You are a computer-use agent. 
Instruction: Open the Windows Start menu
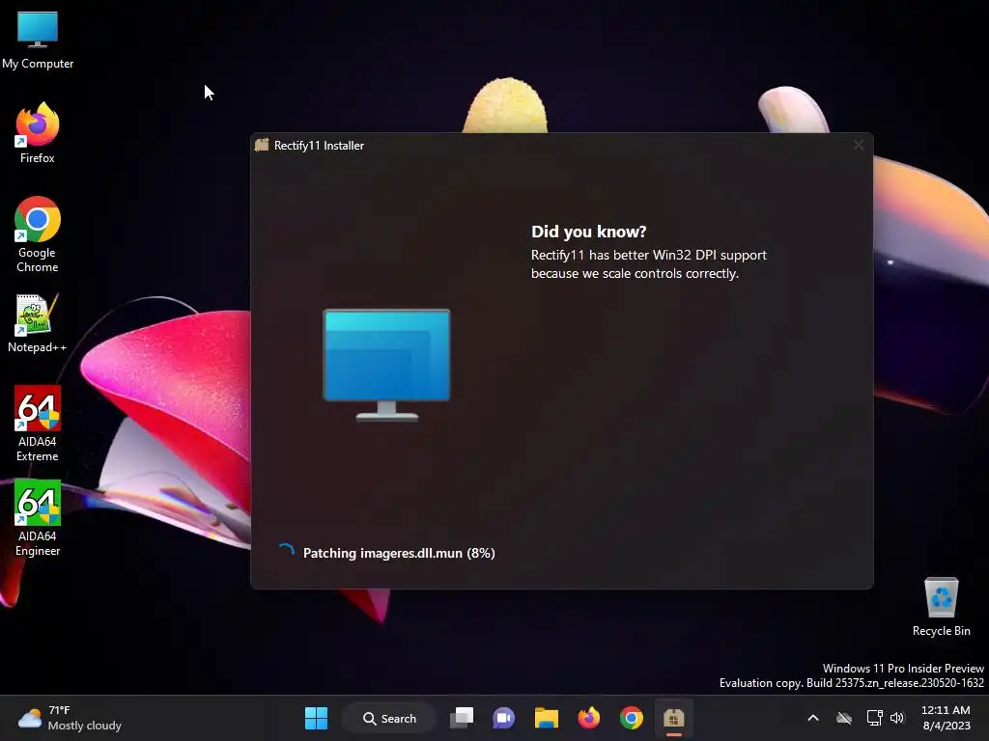click(x=316, y=718)
